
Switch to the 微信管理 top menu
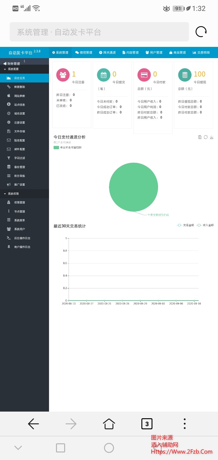[84, 53]
